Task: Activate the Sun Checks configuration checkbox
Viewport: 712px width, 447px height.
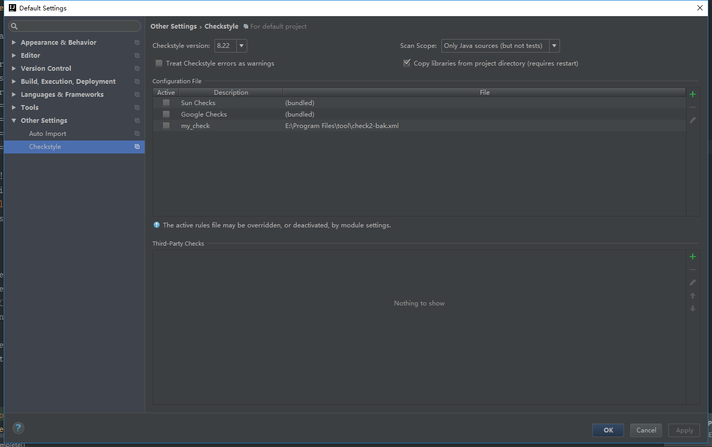Action: [x=166, y=103]
